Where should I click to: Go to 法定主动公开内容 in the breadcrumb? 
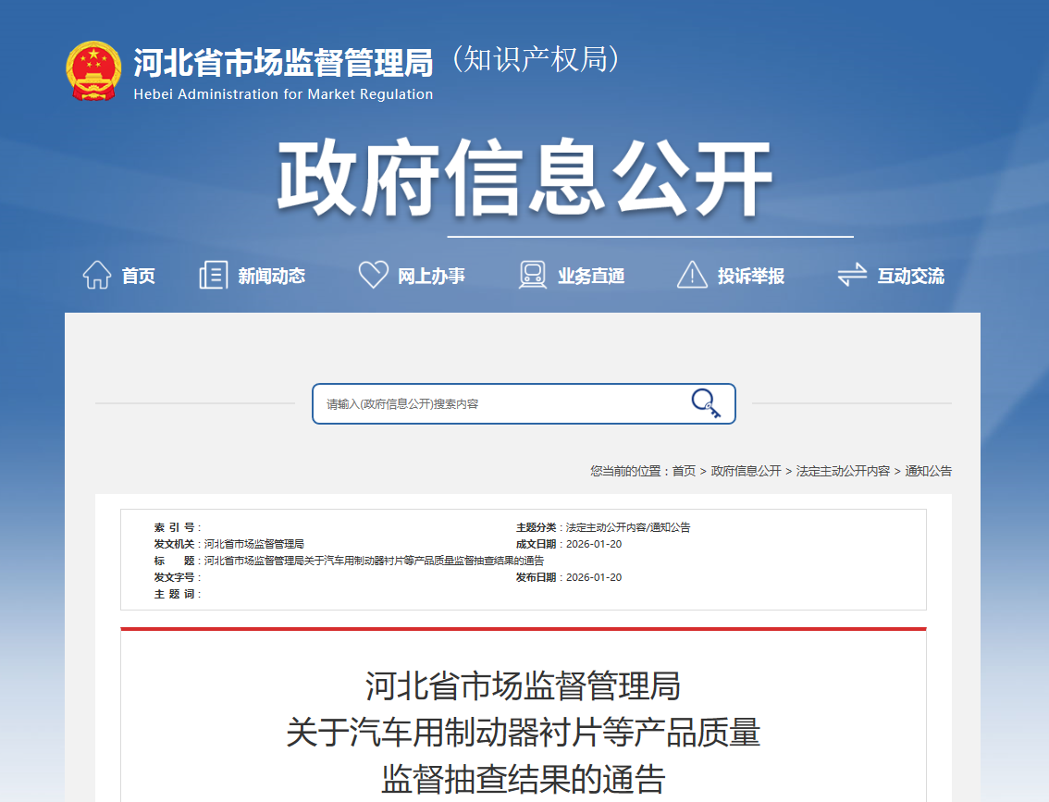(843, 471)
